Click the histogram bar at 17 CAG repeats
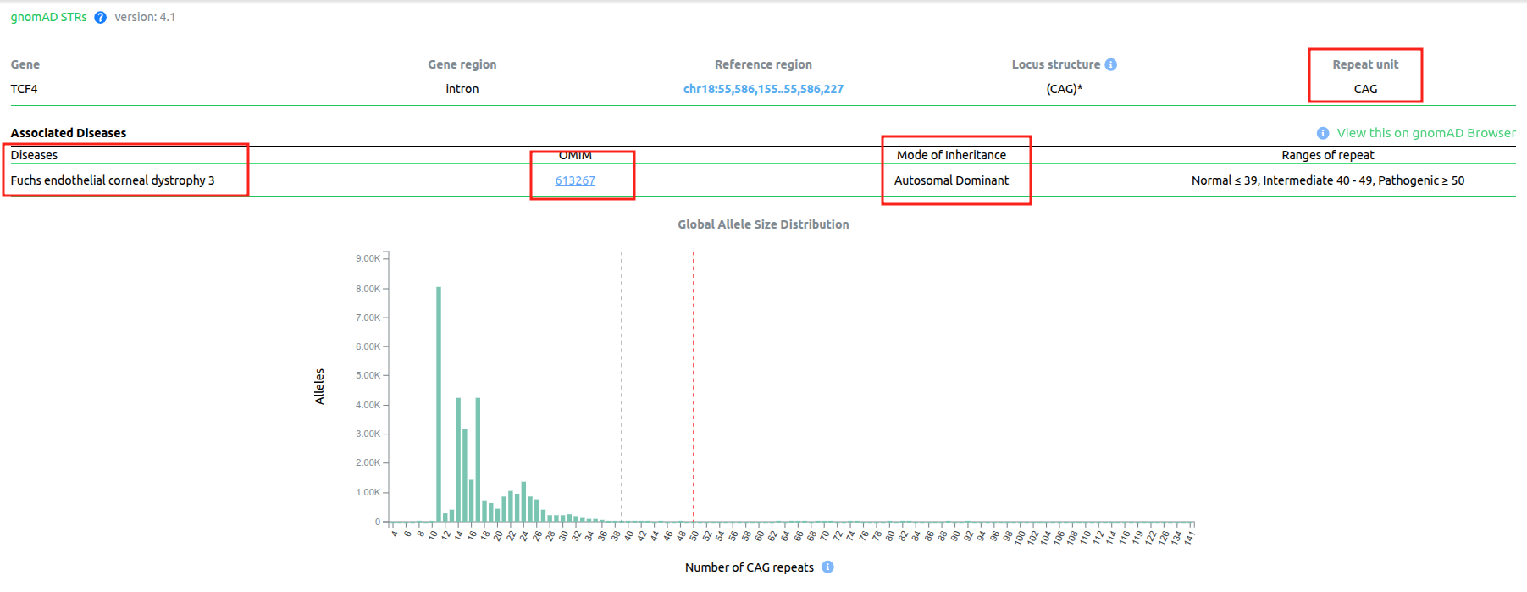The image size is (1527, 592). tap(478, 458)
